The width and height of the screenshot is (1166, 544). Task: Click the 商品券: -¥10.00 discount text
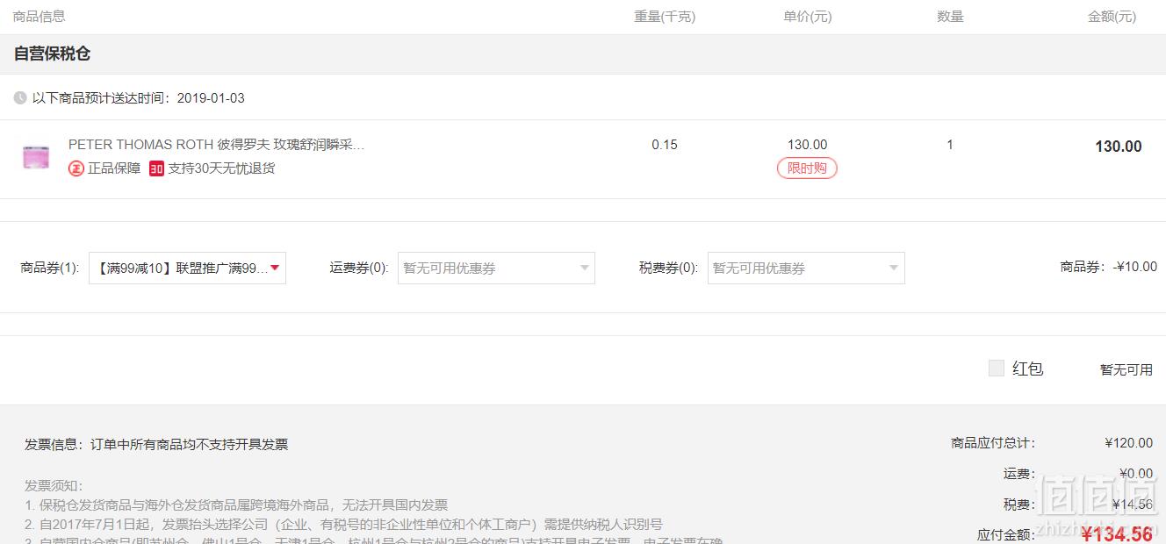pyautogui.click(x=1108, y=267)
